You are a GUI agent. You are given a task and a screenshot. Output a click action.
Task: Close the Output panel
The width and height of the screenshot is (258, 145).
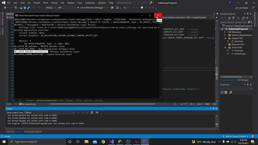tap(216, 108)
